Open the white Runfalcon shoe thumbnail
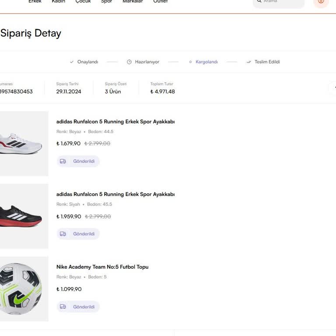 (22, 143)
